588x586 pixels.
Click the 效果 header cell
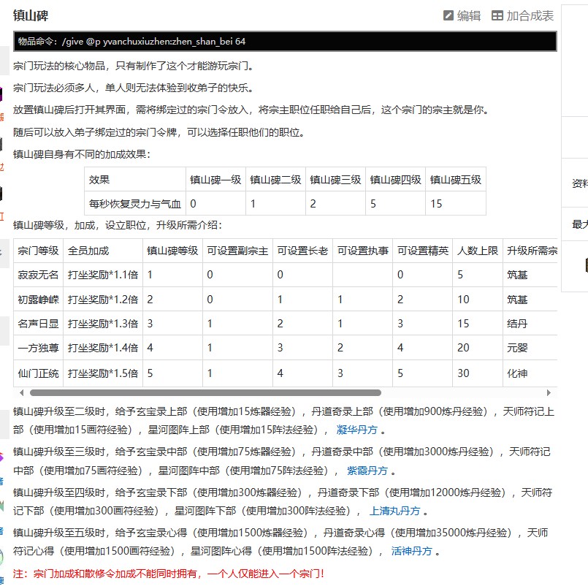coord(135,180)
